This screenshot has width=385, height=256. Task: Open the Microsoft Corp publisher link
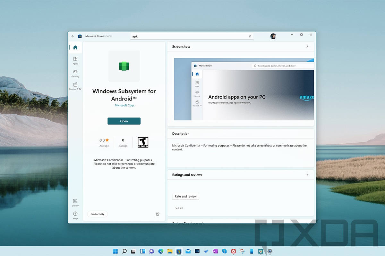tap(124, 105)
